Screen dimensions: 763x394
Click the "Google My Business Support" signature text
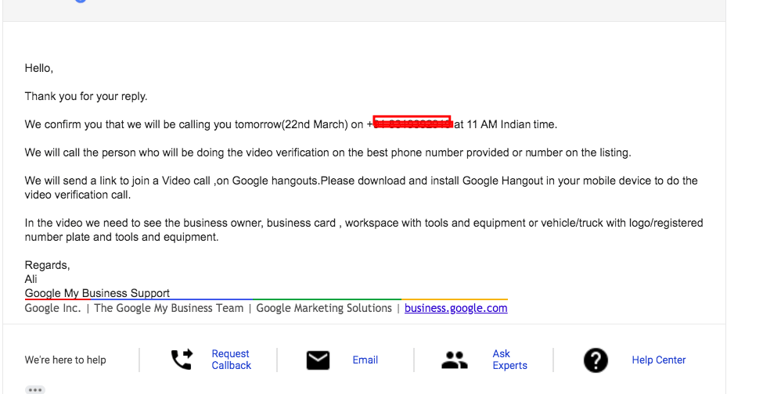pyautogui.click(x=97, y=293)
